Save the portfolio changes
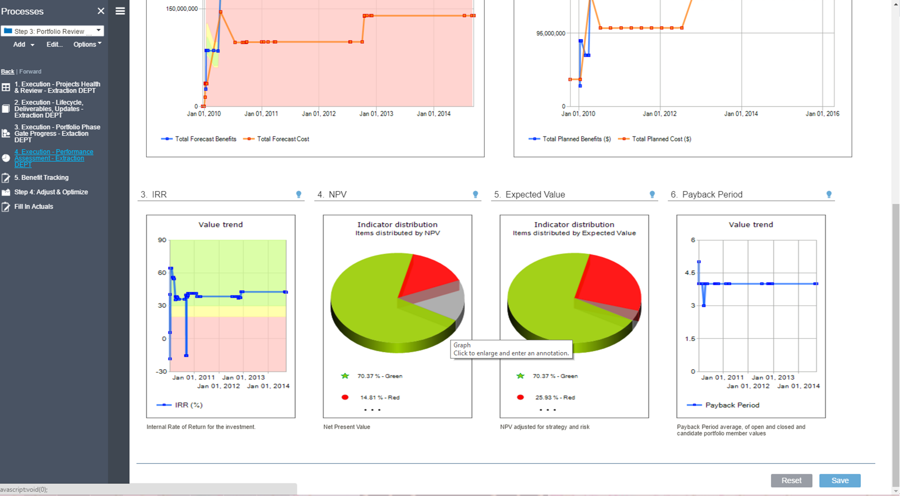 click(839, 480)
